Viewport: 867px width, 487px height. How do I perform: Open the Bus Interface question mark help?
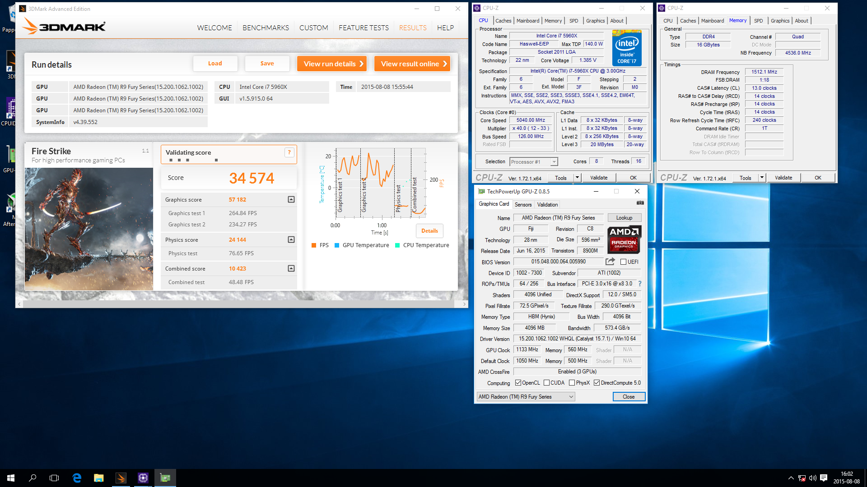click(x=640, y=284)
